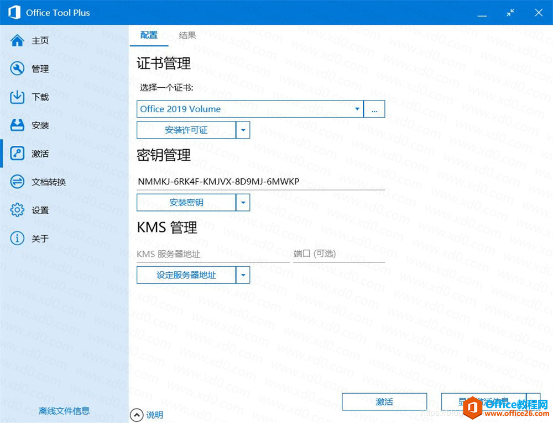Switch to the 结果 tab

(x=187, y=35)
